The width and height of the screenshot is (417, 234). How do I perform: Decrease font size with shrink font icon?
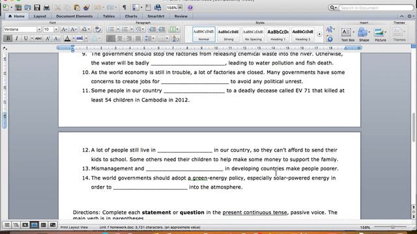[74, 29]
